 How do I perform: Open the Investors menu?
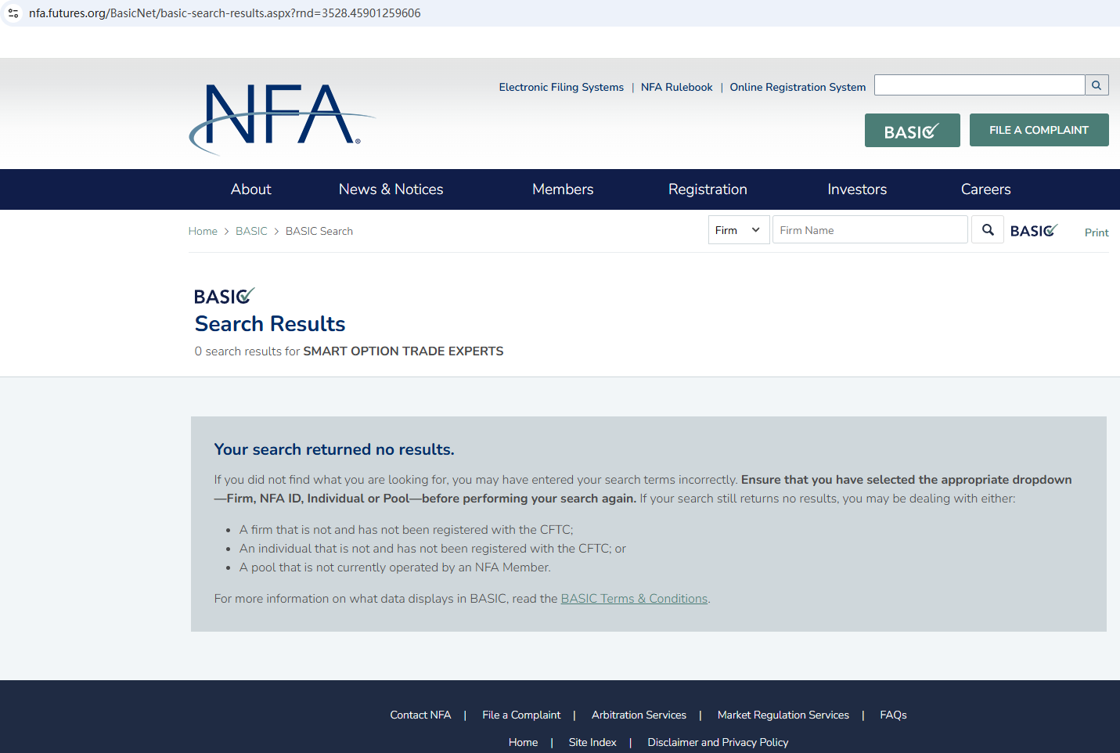click(857, 189)
